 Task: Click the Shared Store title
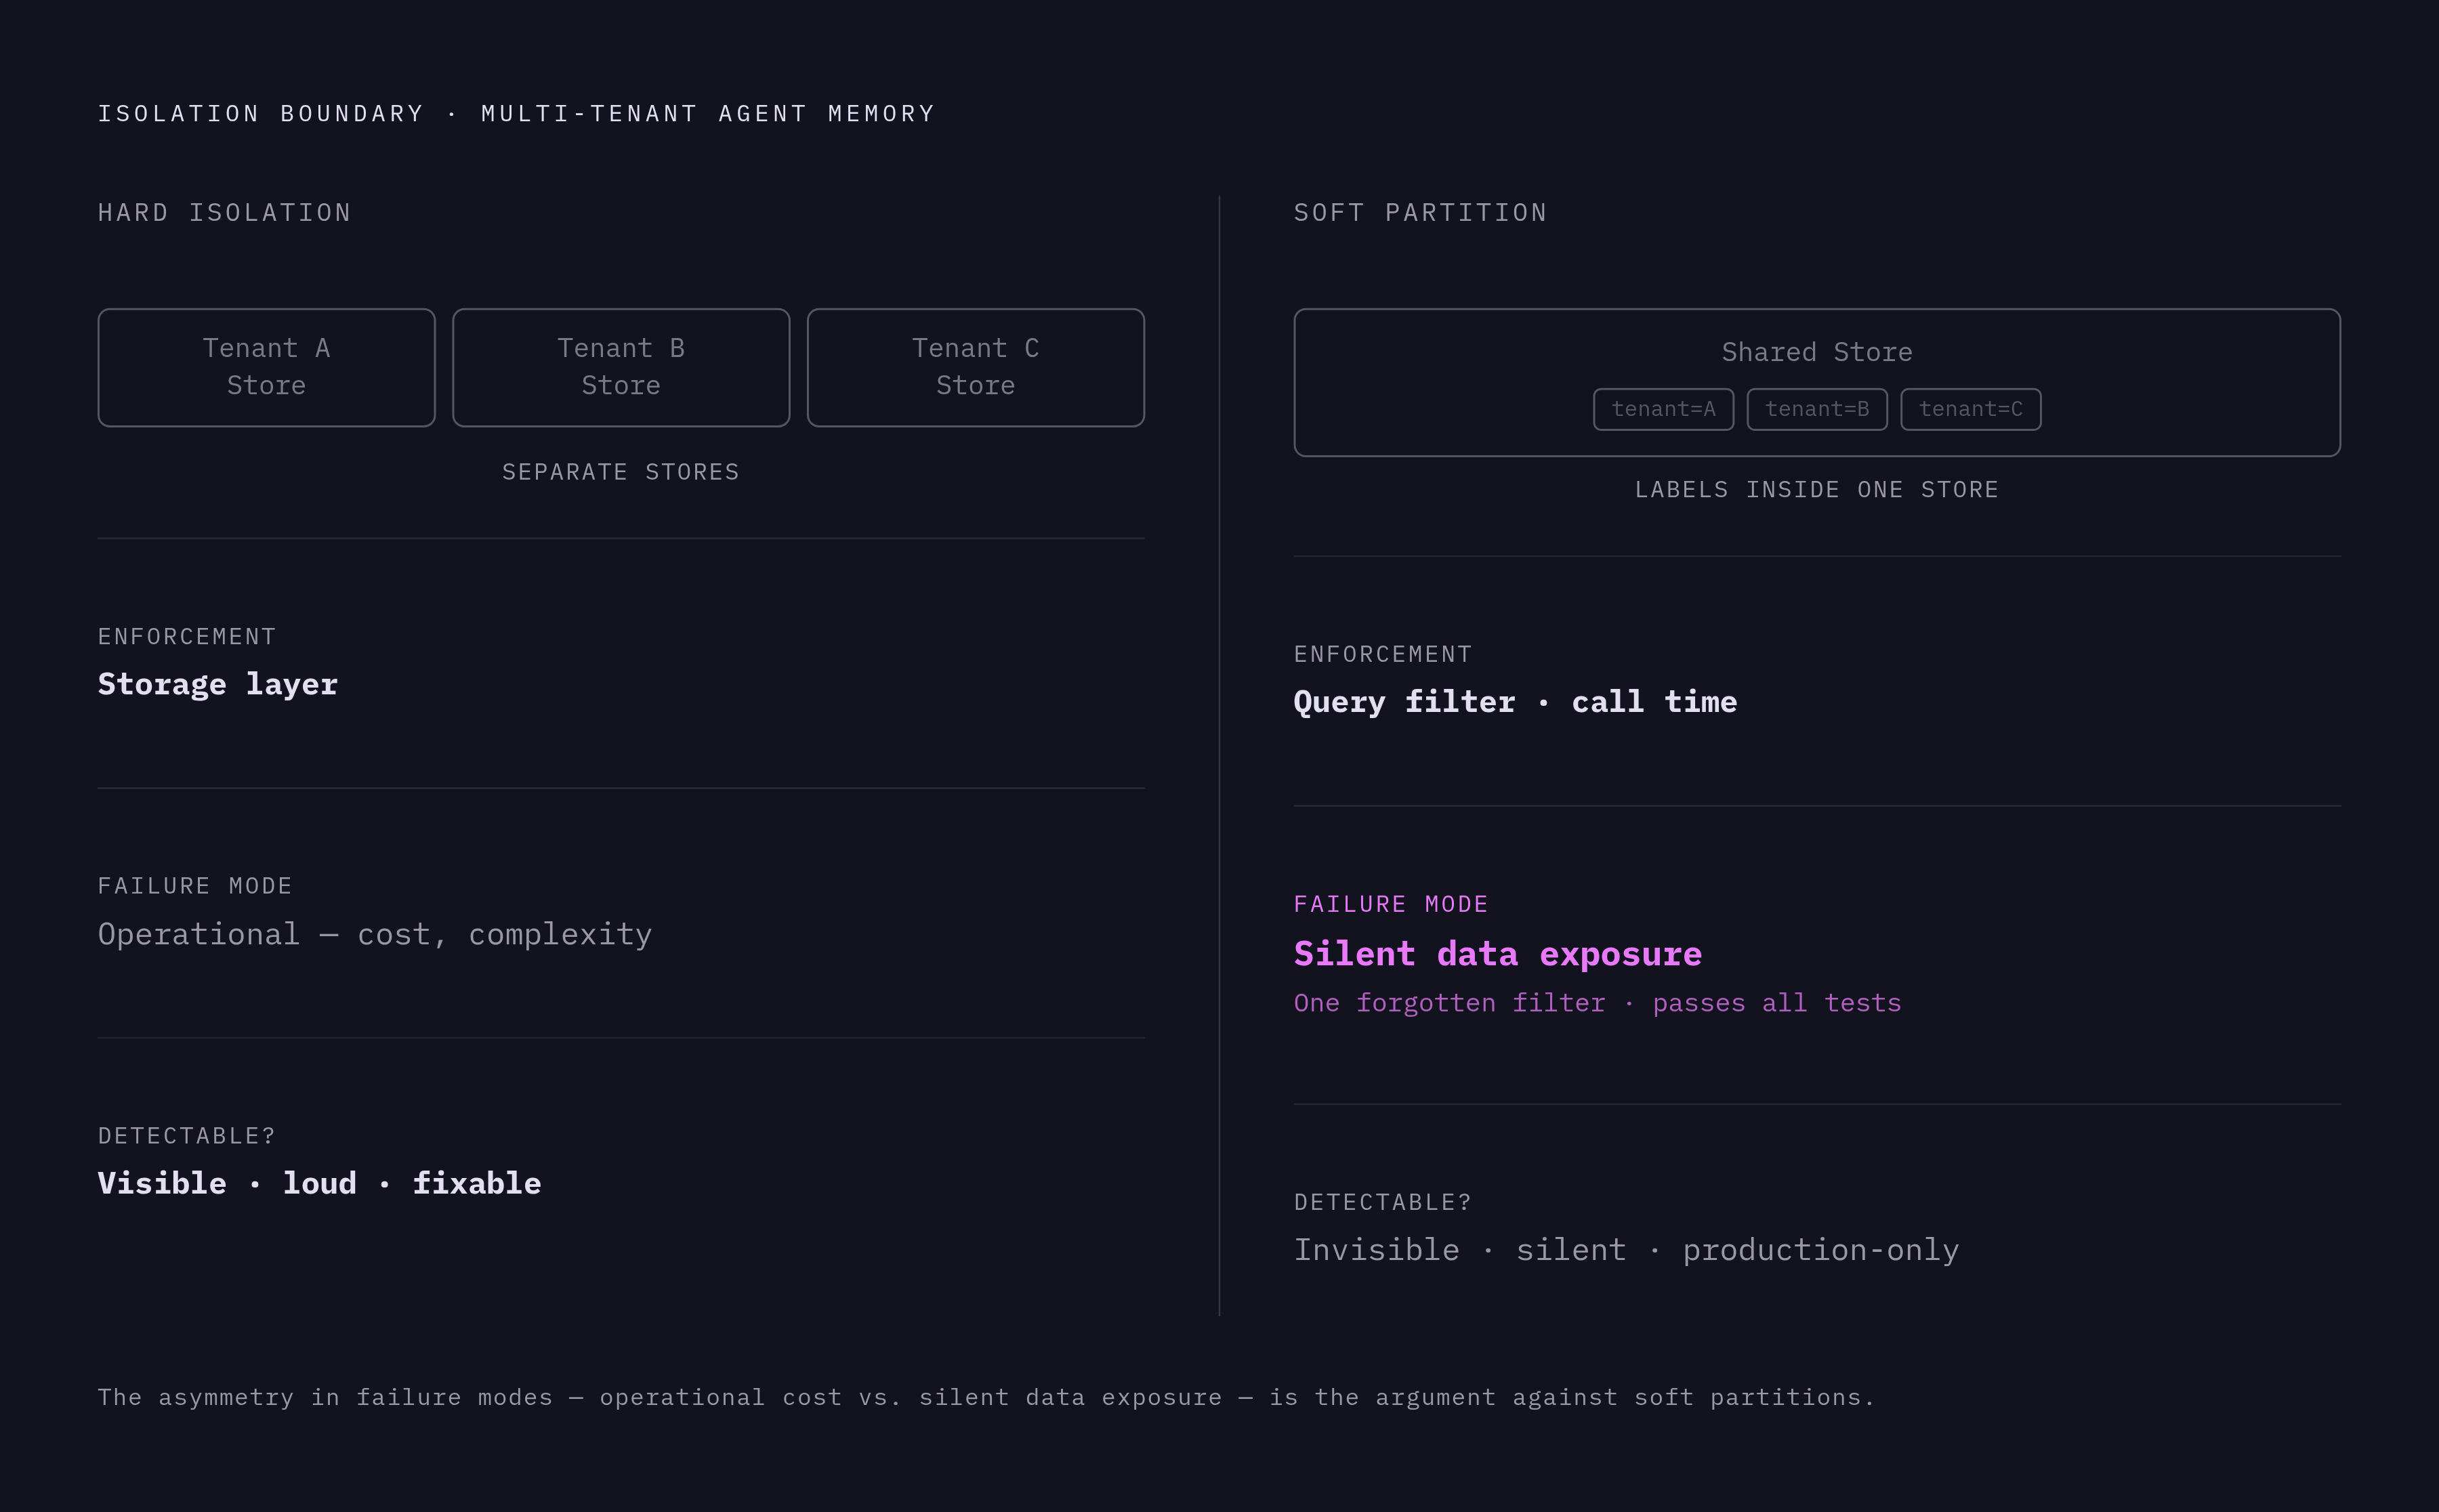click(x=1817, y=352)
